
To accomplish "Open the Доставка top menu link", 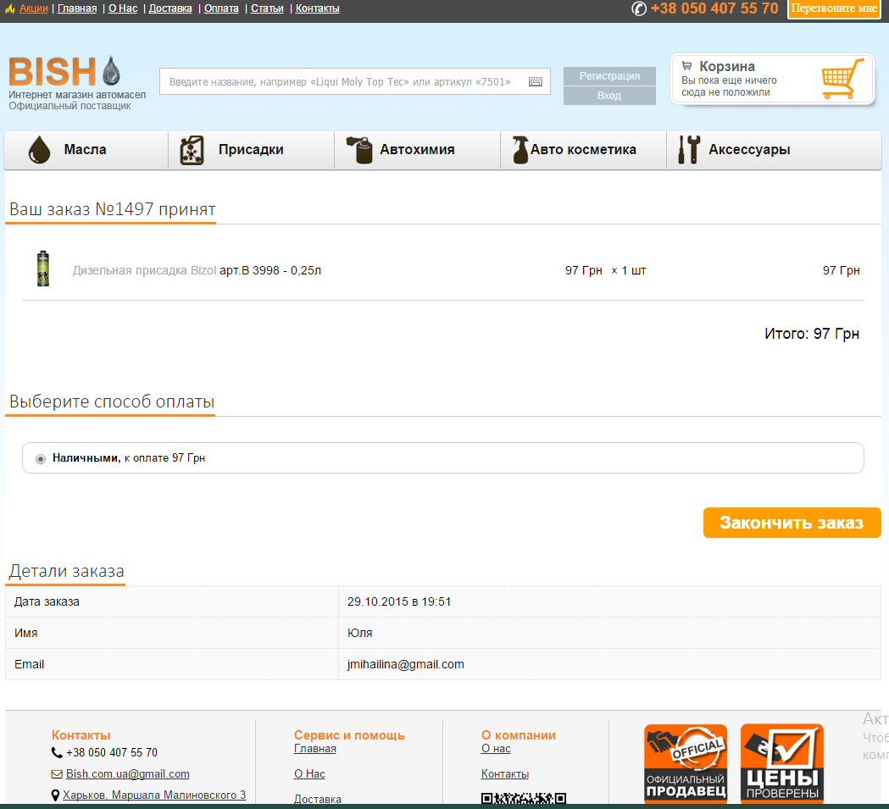I will 169,8.
